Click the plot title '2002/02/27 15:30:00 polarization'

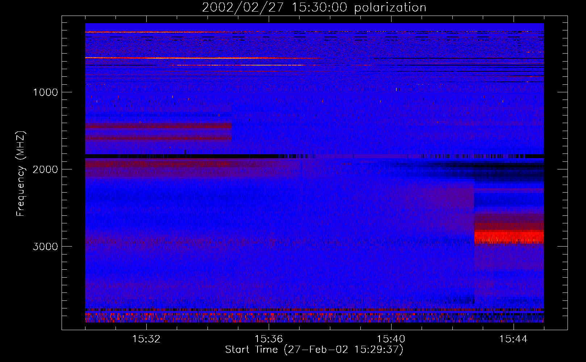[x=314, y=8]
